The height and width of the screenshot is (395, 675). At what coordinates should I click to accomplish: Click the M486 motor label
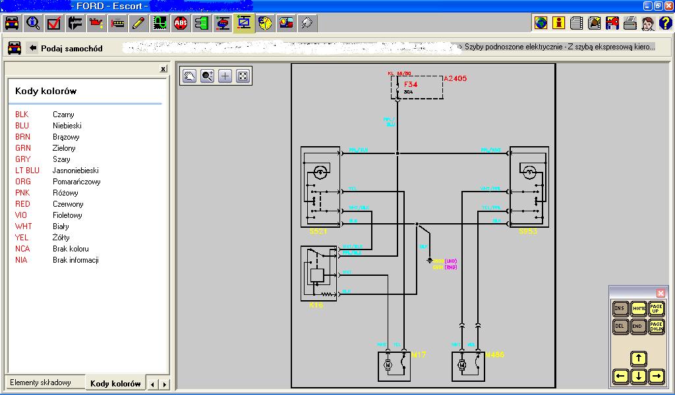[494, 355]
